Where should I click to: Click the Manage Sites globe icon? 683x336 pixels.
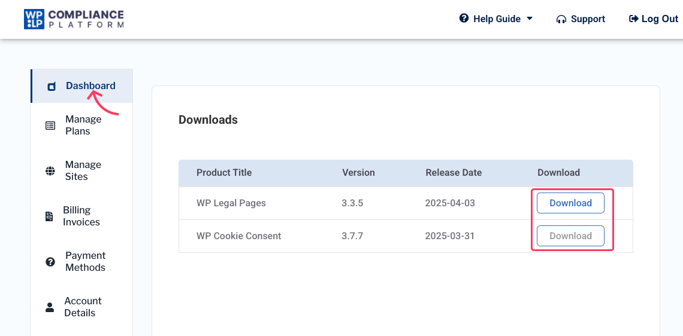(50, 171)
